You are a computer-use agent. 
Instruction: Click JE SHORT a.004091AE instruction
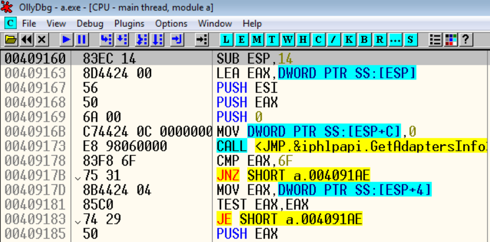(x=289, y=219)
